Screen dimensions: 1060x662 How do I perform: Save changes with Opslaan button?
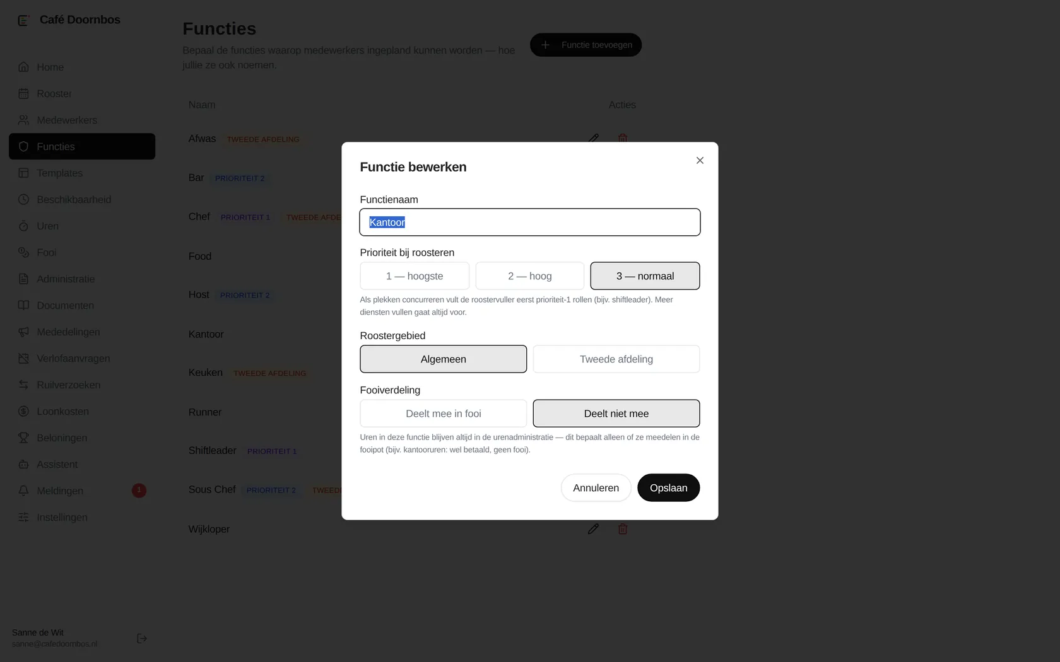coord(669,488)
